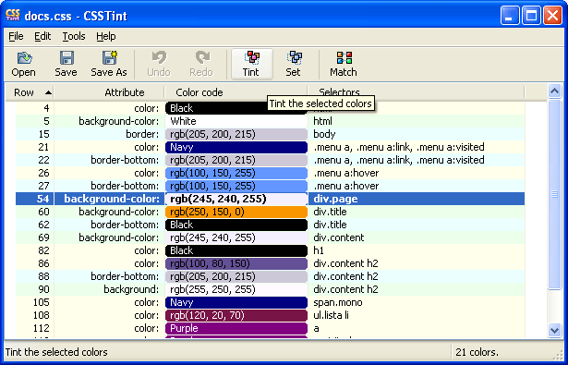Click 'color:' attribute in row 112
The image size is (568, 365).
click(147, 328)
